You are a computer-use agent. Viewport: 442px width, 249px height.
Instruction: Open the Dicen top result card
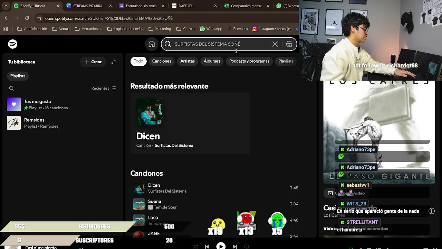click(190, 123)
